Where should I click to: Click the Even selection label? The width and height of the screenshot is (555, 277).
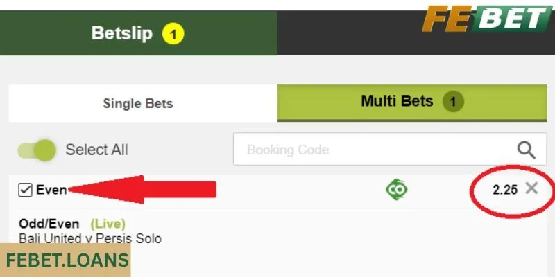51,190
